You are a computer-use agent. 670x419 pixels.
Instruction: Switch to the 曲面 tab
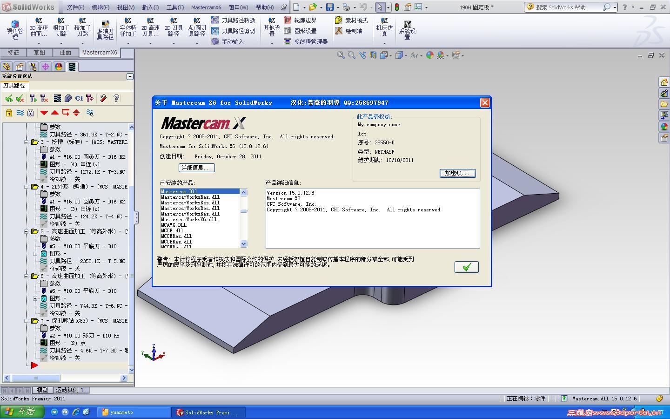click(66, 53)
